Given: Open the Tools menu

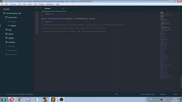Looking at the screenshot, I should [x=35, y=4].
